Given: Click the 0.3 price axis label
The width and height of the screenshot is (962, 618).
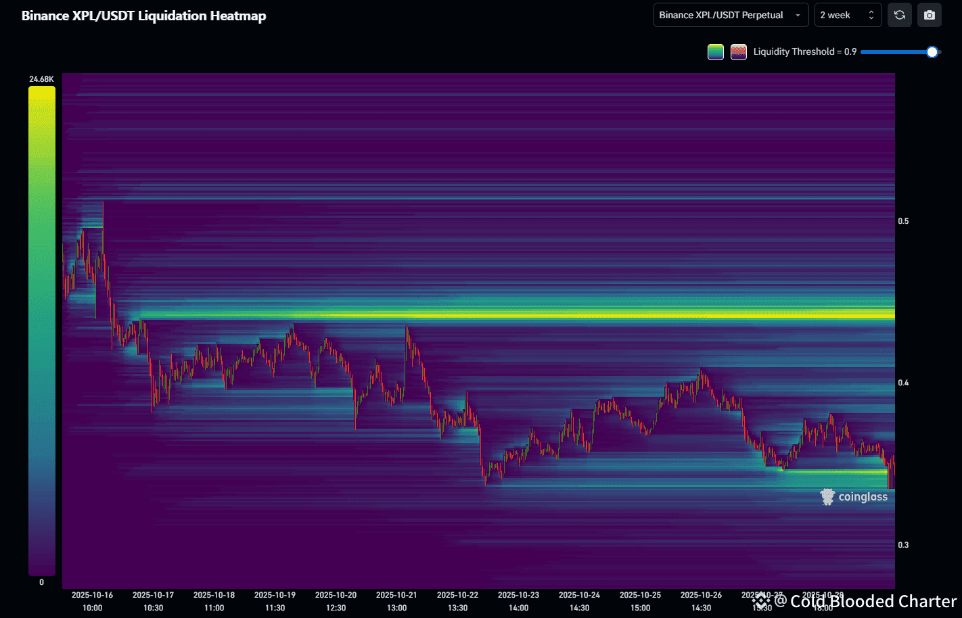Looking at the screenshot, I should 903,545.
